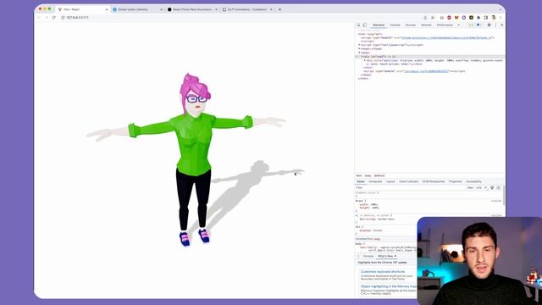
Task: Click the DevTools warnings count badge
Action: [471, 25]
